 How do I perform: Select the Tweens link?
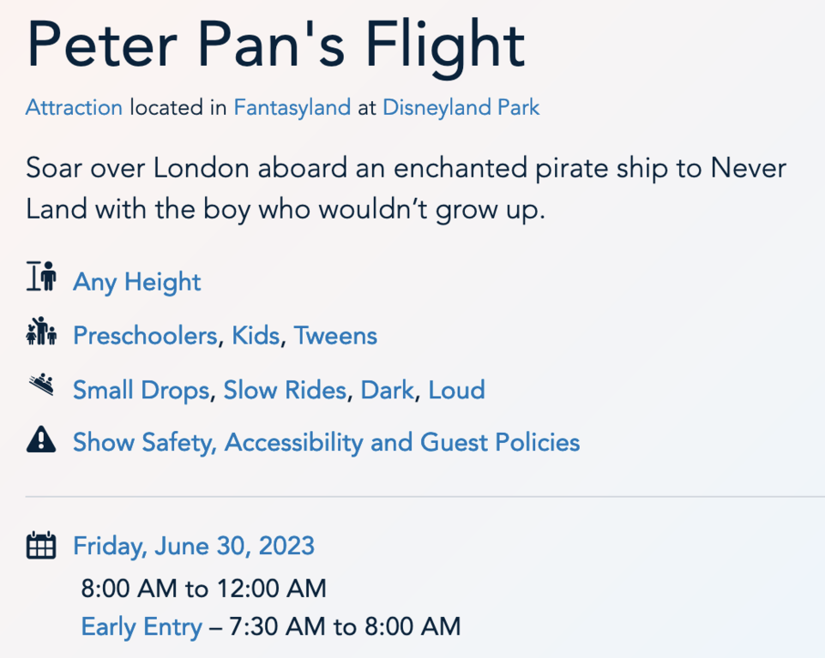pyautogui.click(x=335, y=336)
